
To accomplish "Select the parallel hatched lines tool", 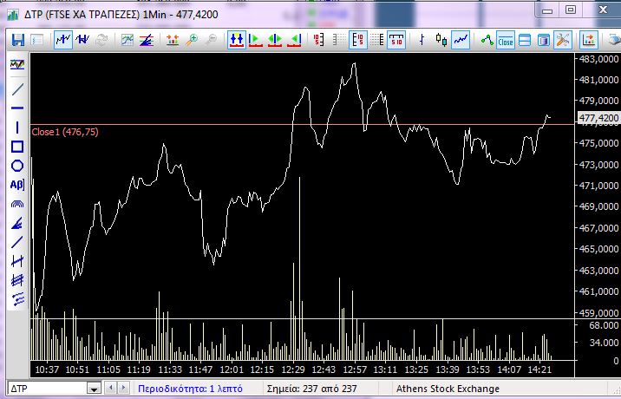I will pos(17,280).
